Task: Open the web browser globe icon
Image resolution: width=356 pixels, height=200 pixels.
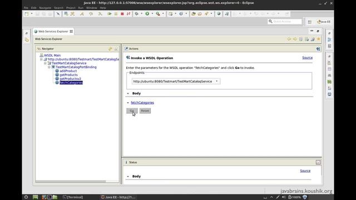Action: point(219,14)
